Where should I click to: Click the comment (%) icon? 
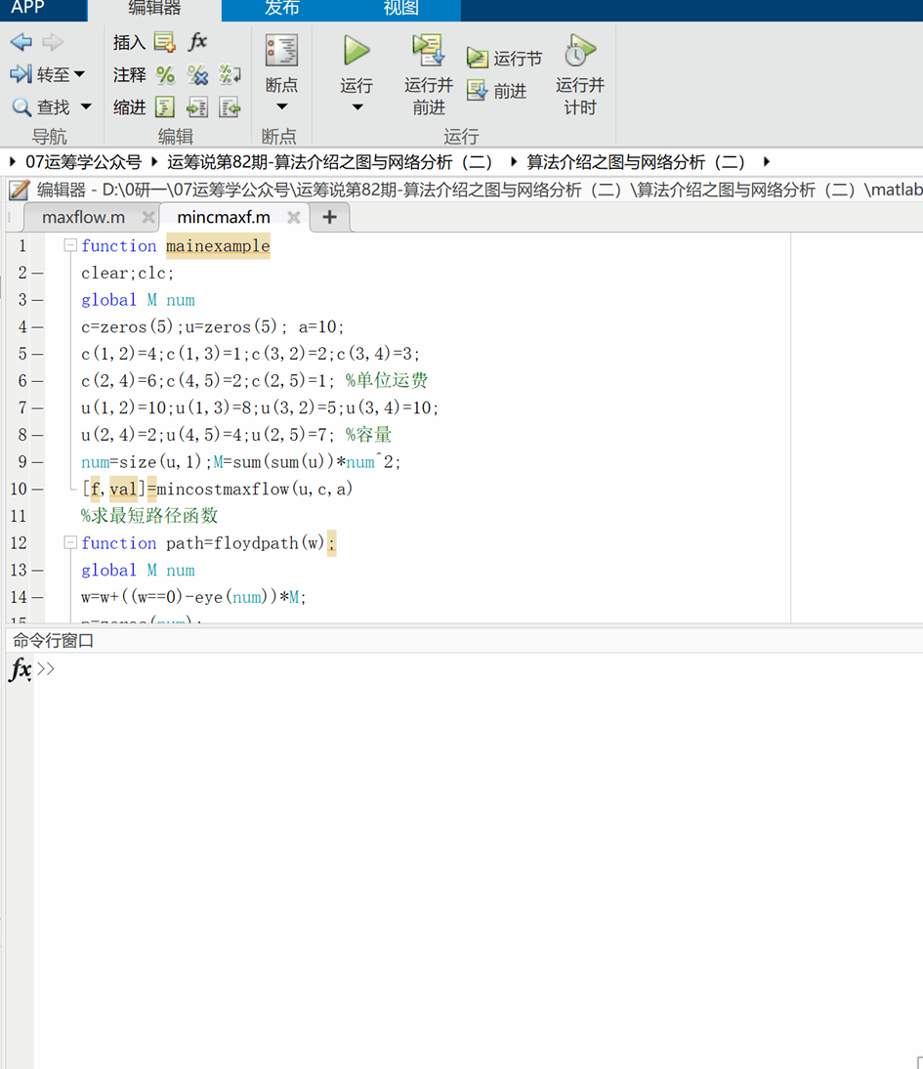coord(165,74)
